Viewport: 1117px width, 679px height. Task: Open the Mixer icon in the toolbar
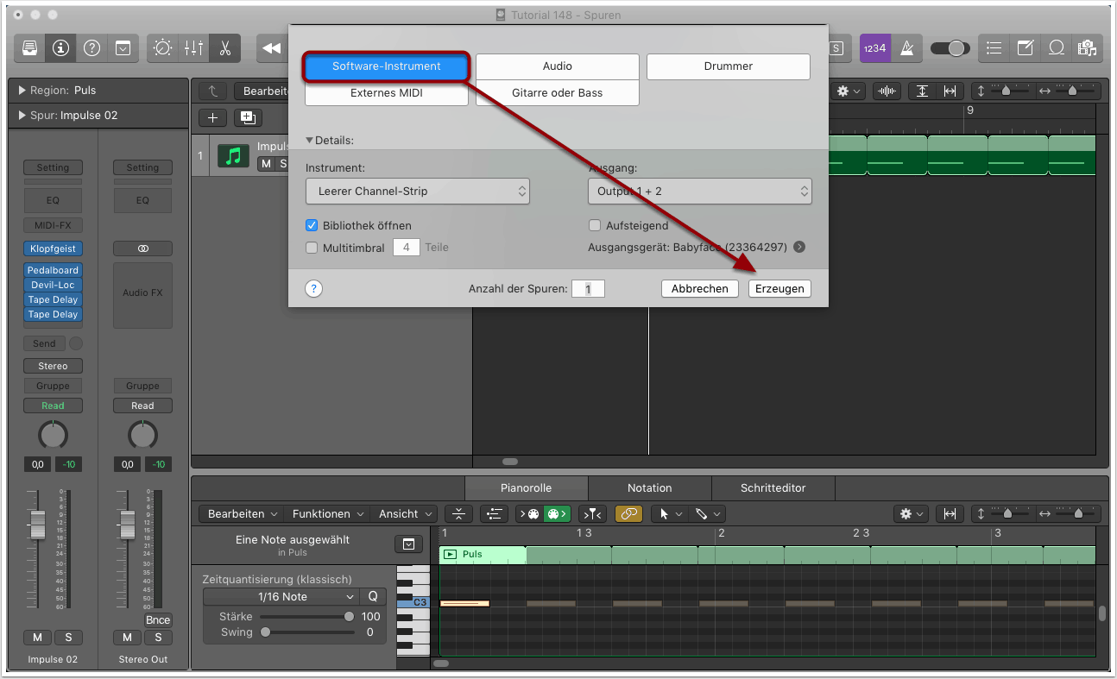pos(193,48)
